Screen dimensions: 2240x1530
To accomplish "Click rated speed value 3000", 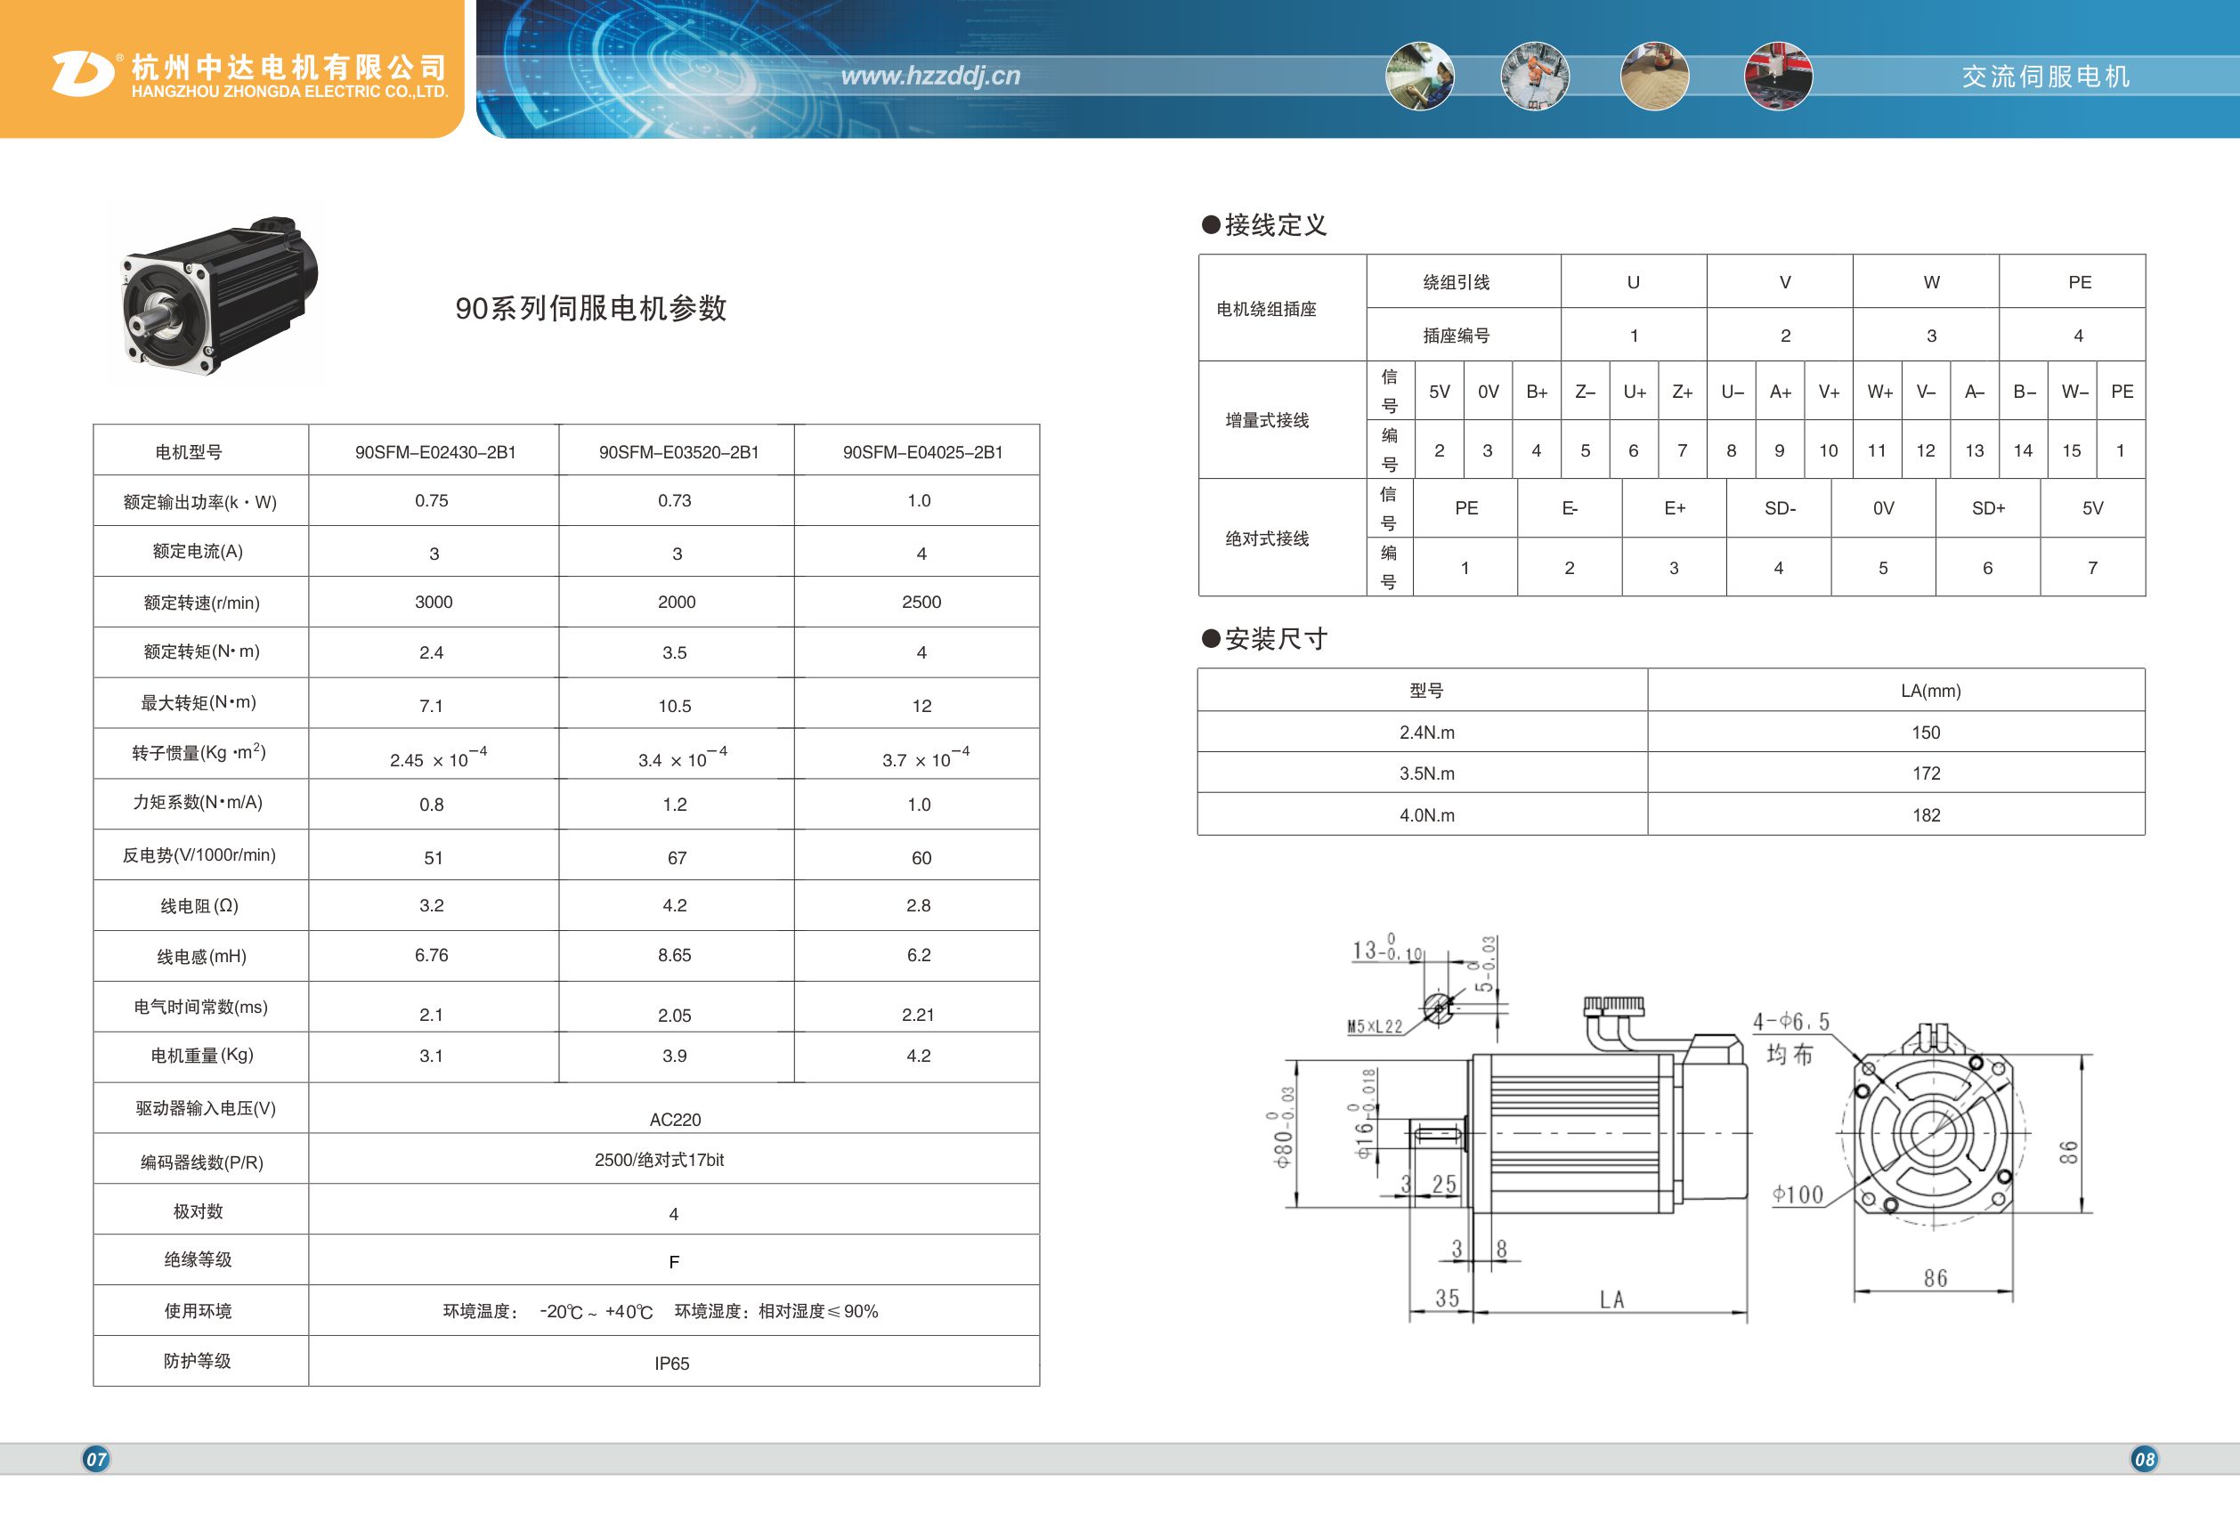I will 434,601.
